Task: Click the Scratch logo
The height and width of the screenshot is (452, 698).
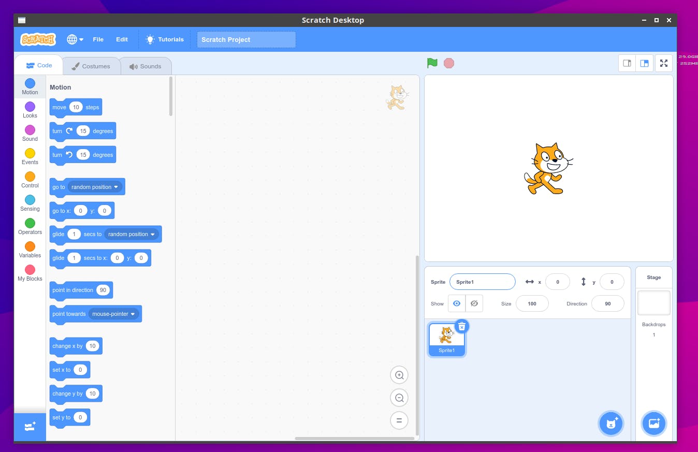Action: [x=38, y=39]
